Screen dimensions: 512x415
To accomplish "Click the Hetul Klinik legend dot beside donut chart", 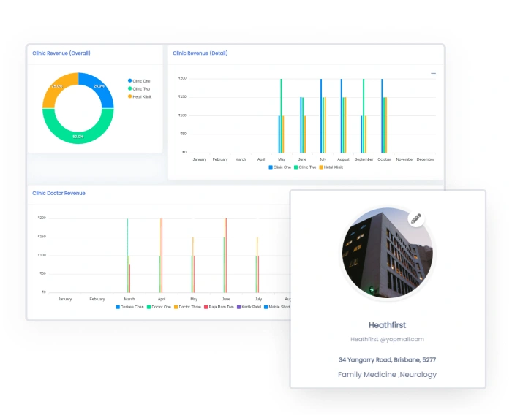I will [x=130, y=96].
